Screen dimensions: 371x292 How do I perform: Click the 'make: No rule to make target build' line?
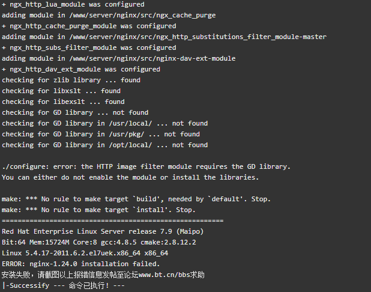pyautogui.click(x=136, y=199)
